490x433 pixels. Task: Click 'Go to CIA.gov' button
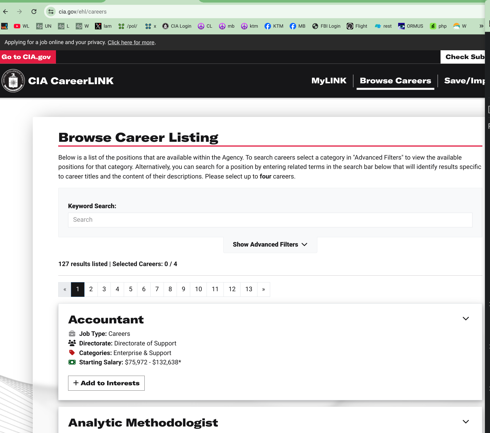tap(28, 57)
